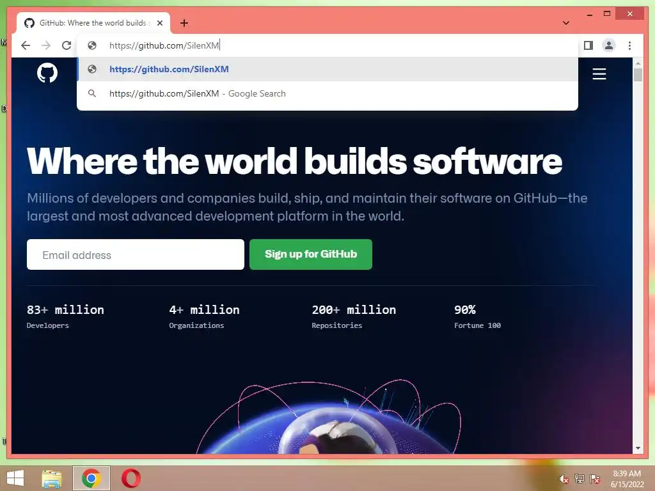Click the browser Back arrow
Image resolution: width=655 pixels, height=491 pixels.
(26, 45)
